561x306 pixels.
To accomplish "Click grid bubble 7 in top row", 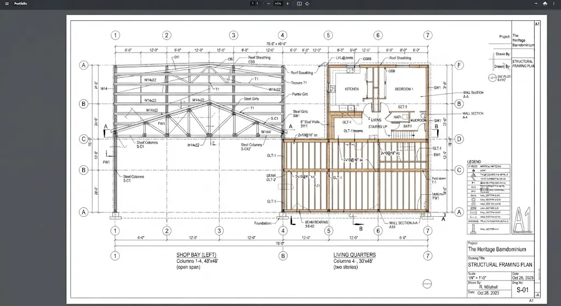I will 427,35.
